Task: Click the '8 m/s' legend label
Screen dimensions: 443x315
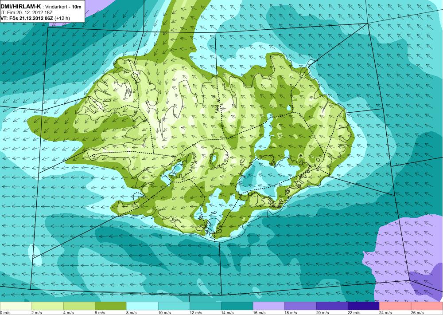Action: (x=132, y=313)
